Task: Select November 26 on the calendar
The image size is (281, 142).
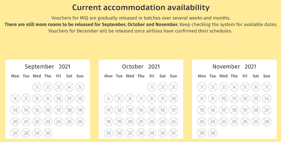Action: 245,122
